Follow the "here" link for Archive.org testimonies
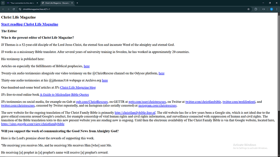 pyautogui.click(x=105, y=80)
